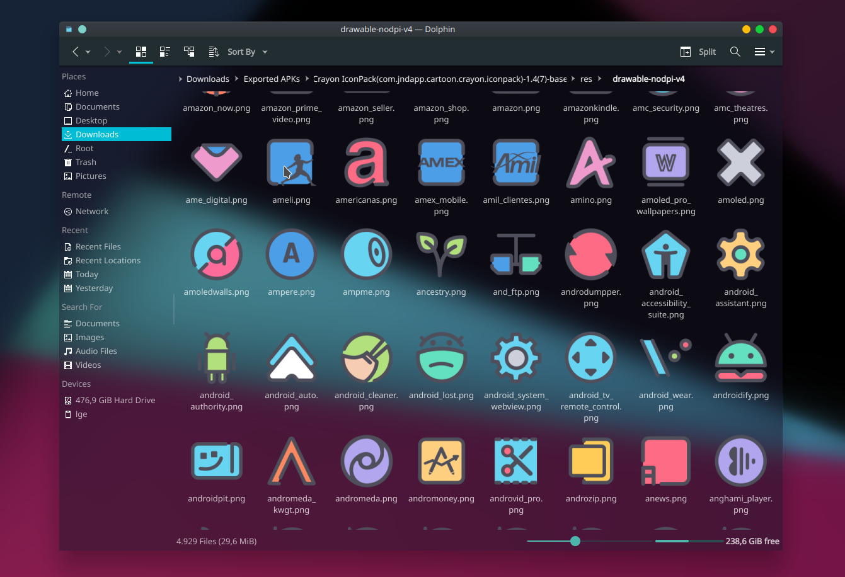Open Pictures in Places panel
845x577 pixels.
pos(117,176)
